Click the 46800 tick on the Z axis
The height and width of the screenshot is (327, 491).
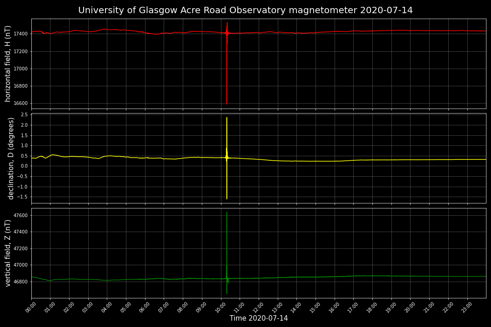point(20,282)
